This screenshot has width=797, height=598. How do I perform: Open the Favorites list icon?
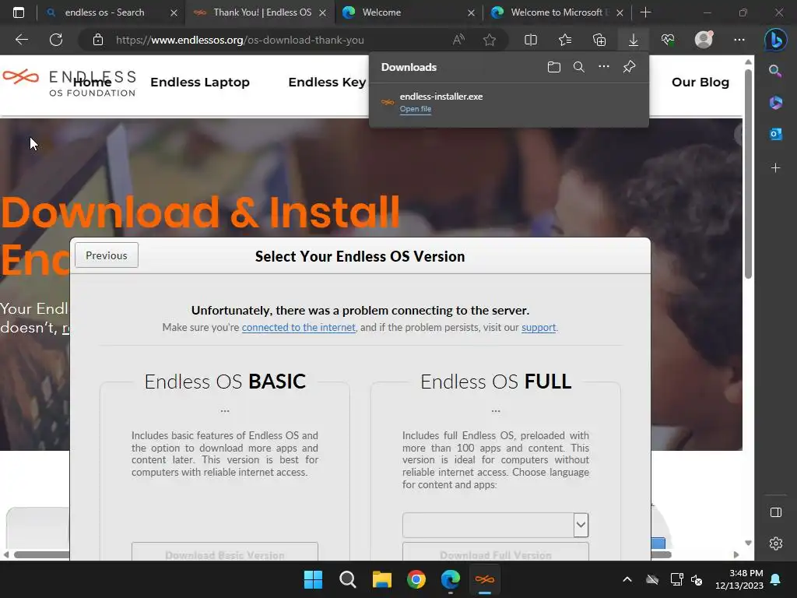pyautogui.click(x=565, y=40)
